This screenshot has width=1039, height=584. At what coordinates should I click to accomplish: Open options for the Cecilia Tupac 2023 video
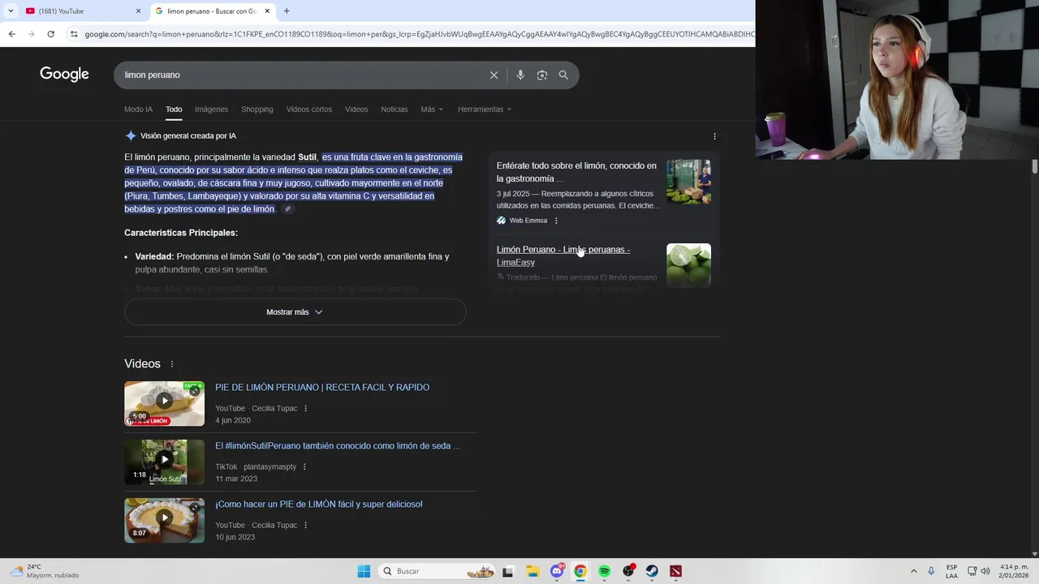[305, 525]
